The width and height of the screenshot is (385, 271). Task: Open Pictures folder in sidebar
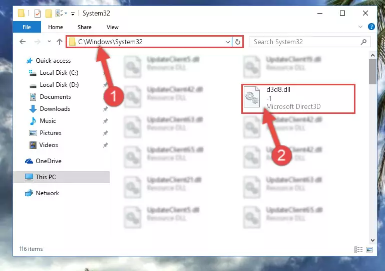tap(51, 133)
